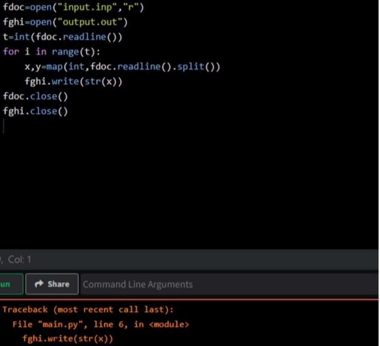Image resolution: width=380 pixels, height=346 pixels.
Task: Click the empty line below fghi.close()
Action: (x=74, y=126)
